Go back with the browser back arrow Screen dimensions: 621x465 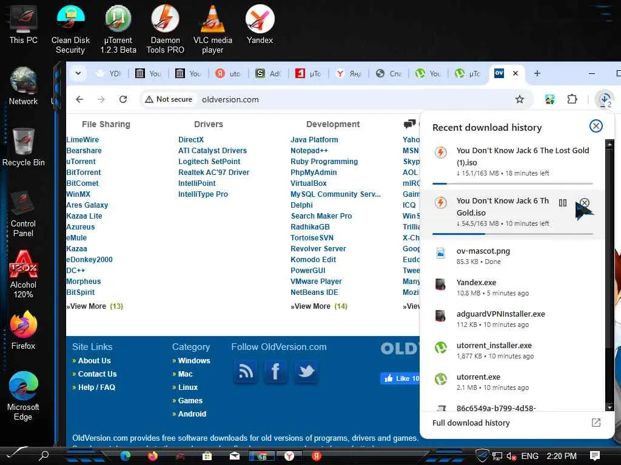pos(79,99)
